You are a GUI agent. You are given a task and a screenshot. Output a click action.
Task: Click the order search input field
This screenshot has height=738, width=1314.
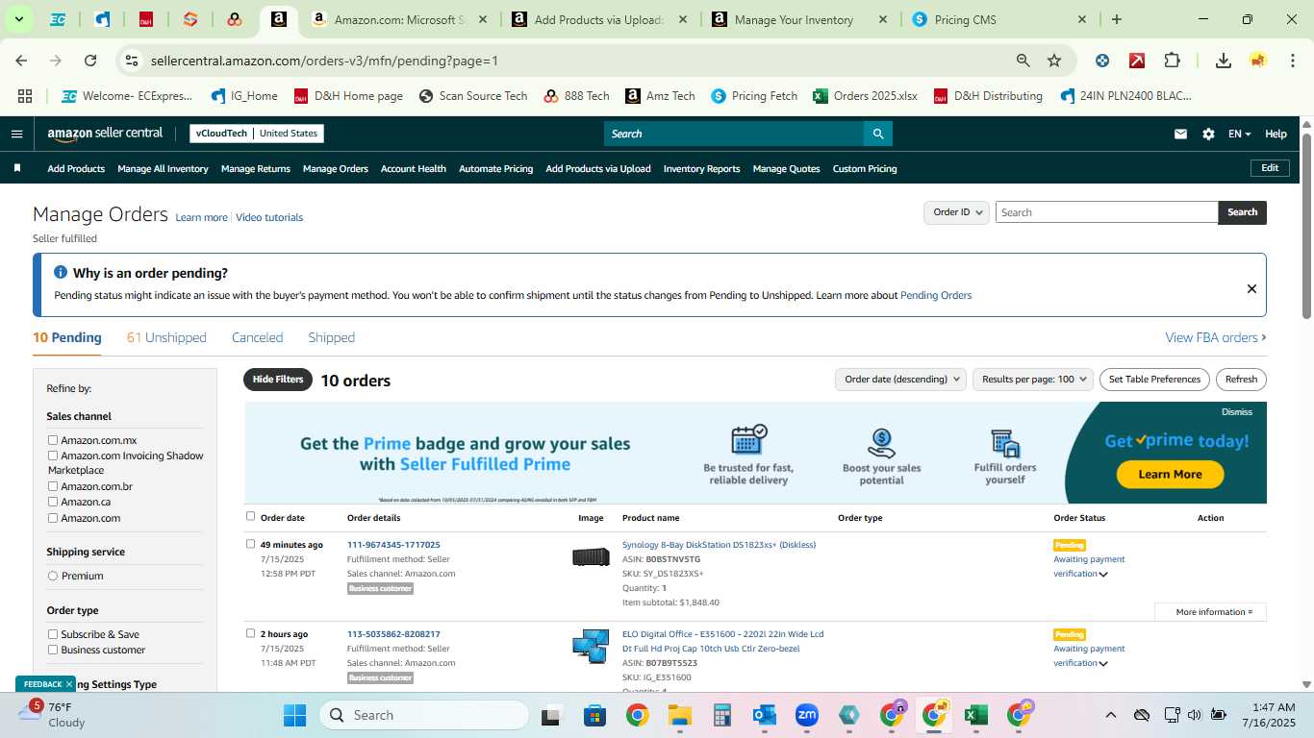click(x=1106, y=212)
